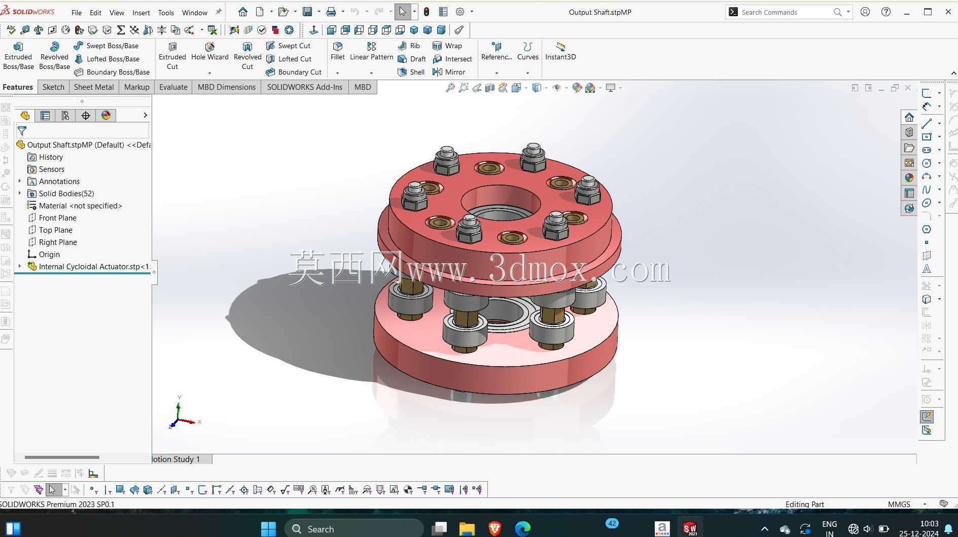The height and width of the screenshot is (537, 958).
Task: Click the Instant3D icon
Action: 560,51
